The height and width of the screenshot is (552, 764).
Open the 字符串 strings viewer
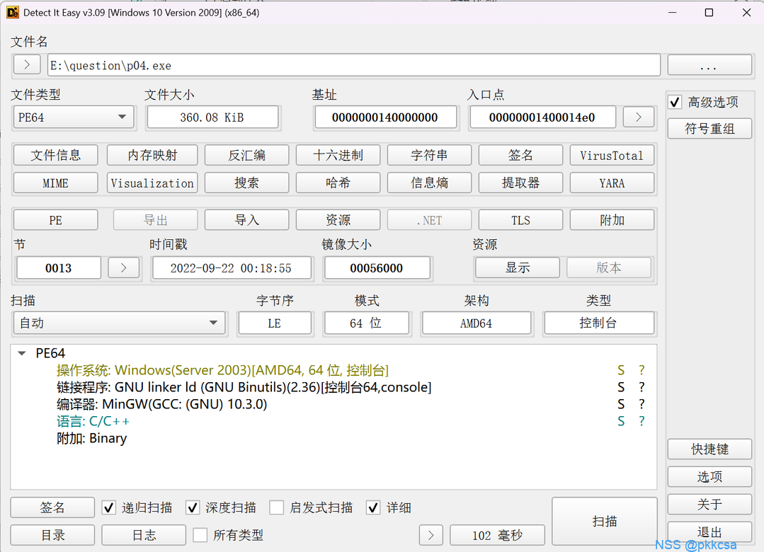click(x=429, y=155)
